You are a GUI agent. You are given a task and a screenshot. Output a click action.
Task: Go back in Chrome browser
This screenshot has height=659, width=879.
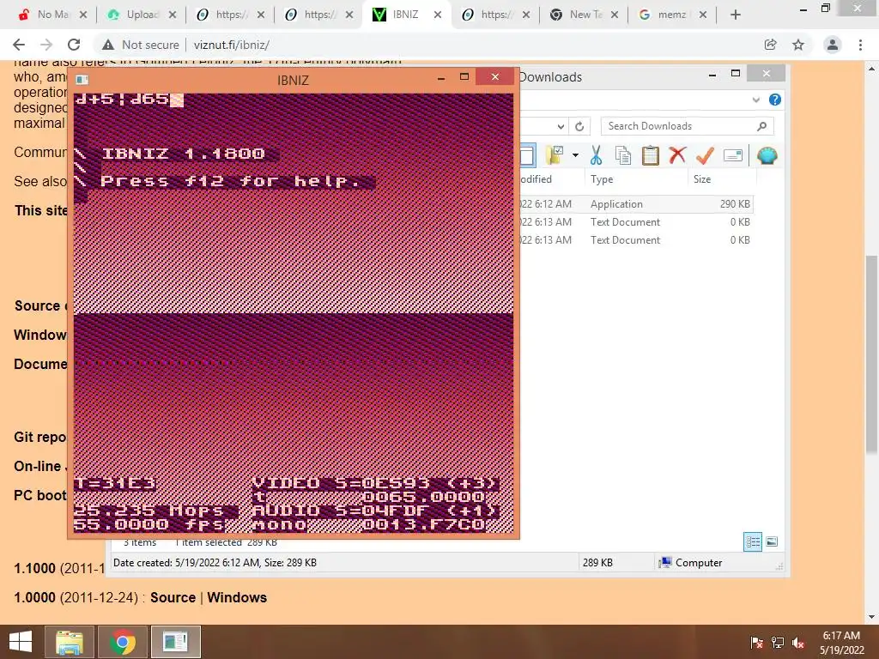coord(19,45)
